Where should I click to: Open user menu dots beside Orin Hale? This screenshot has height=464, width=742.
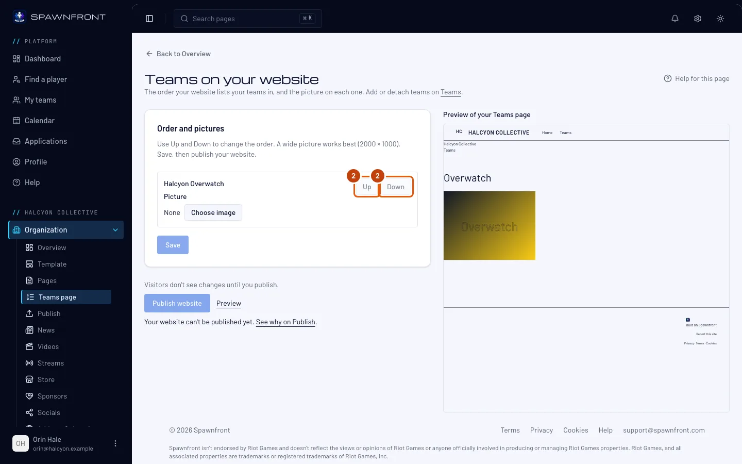coord(115,443)
